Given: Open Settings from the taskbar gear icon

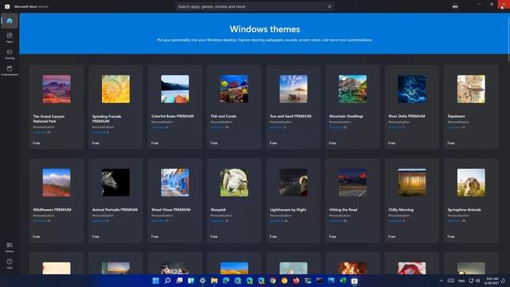Looking at the screenshot, I should tap(202, 281).
